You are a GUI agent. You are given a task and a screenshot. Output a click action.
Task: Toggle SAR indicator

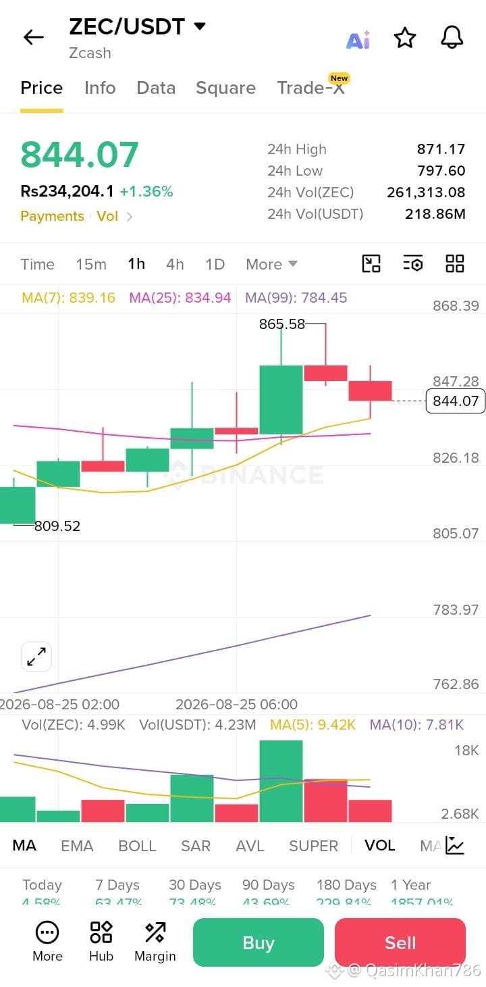(196, 846)
